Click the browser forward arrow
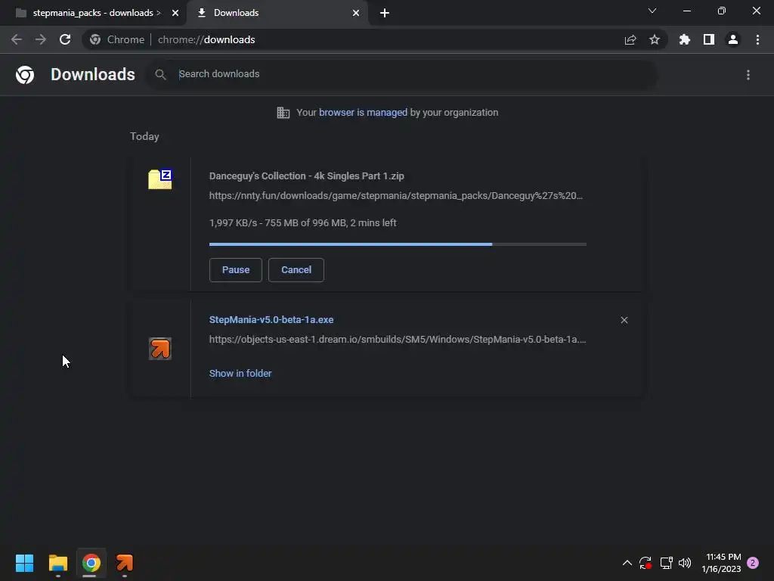Screen dimensions: 774x581 (x=41, y=39)
